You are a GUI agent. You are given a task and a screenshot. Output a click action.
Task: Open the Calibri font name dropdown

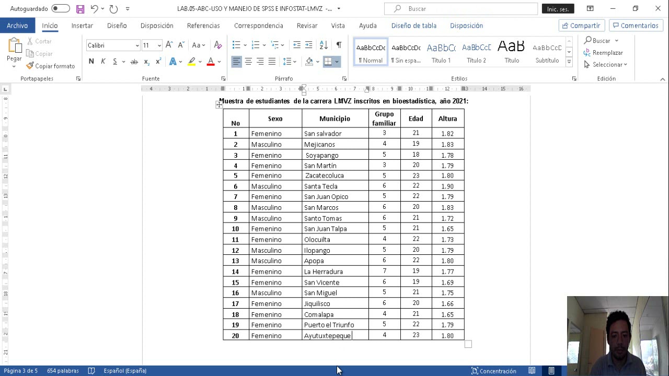coord(137,45)
